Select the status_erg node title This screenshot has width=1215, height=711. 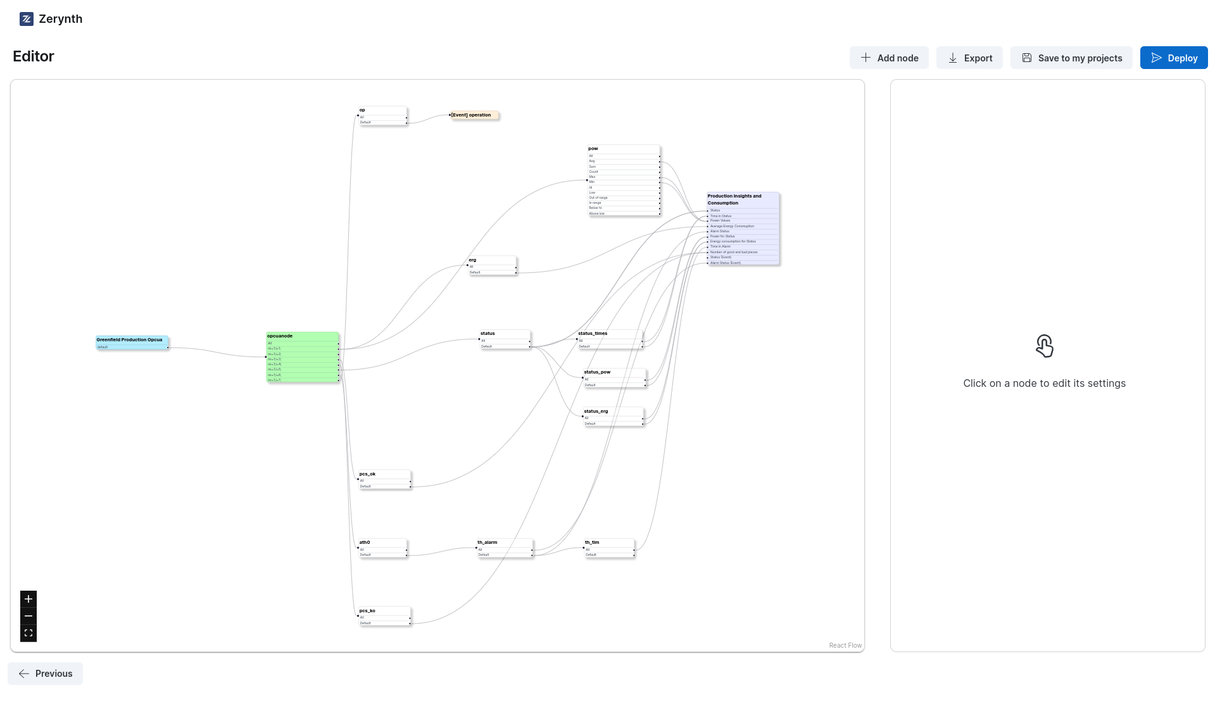(x=596, y=412)
